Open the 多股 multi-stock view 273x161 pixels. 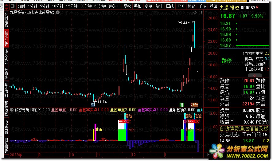(x=148, y=6)
